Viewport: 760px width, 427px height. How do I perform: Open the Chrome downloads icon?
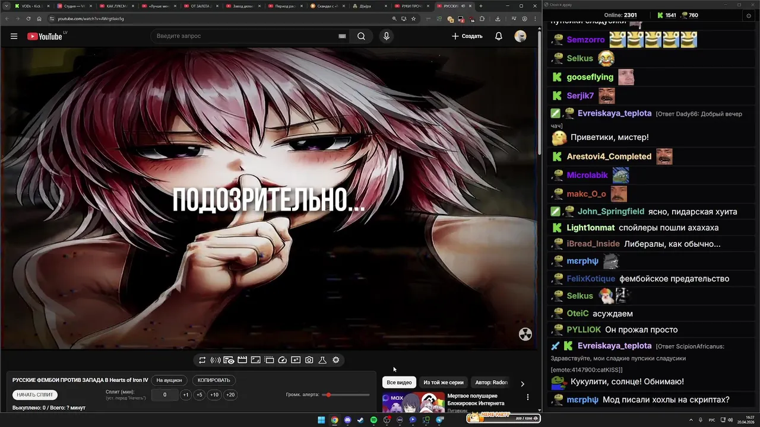498,18
